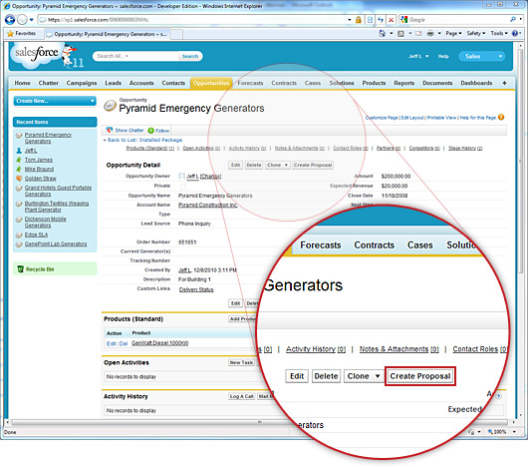Click the Google search magnifier icon

pos(512,20)
